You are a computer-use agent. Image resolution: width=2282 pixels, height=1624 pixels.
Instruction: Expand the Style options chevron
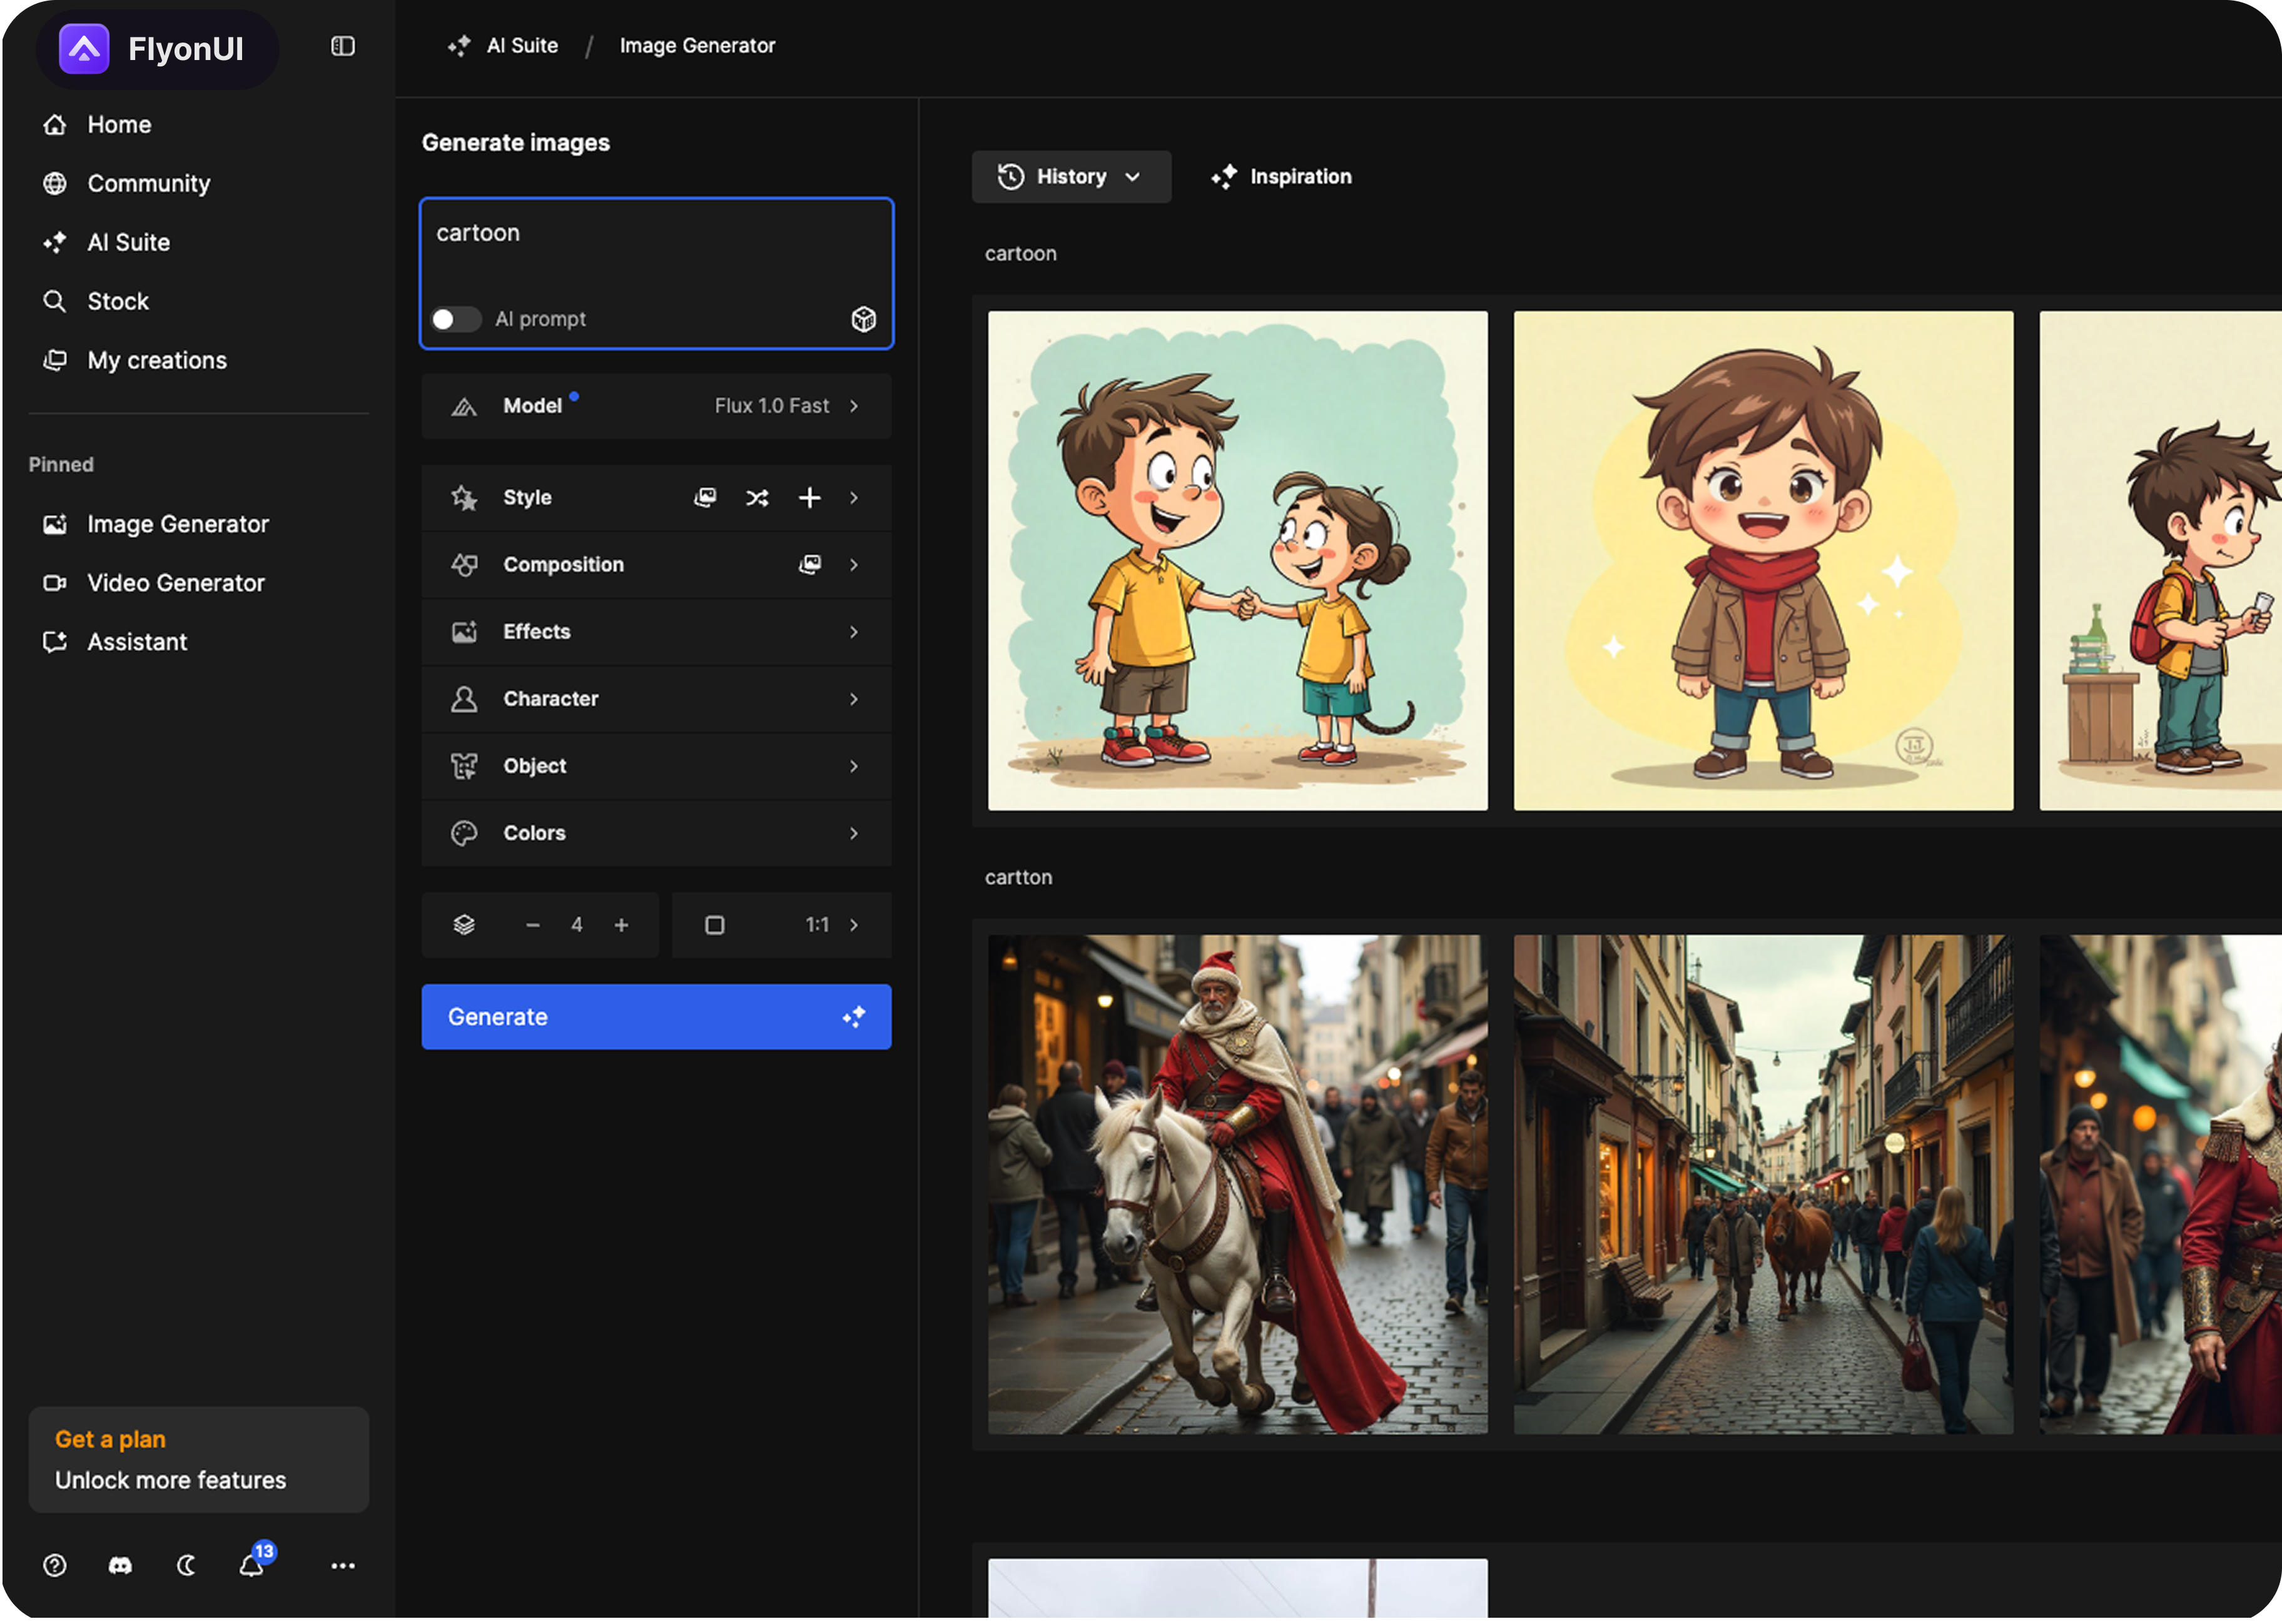click(x=854, y=498)
